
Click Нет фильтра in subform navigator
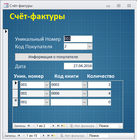[82, 126]
